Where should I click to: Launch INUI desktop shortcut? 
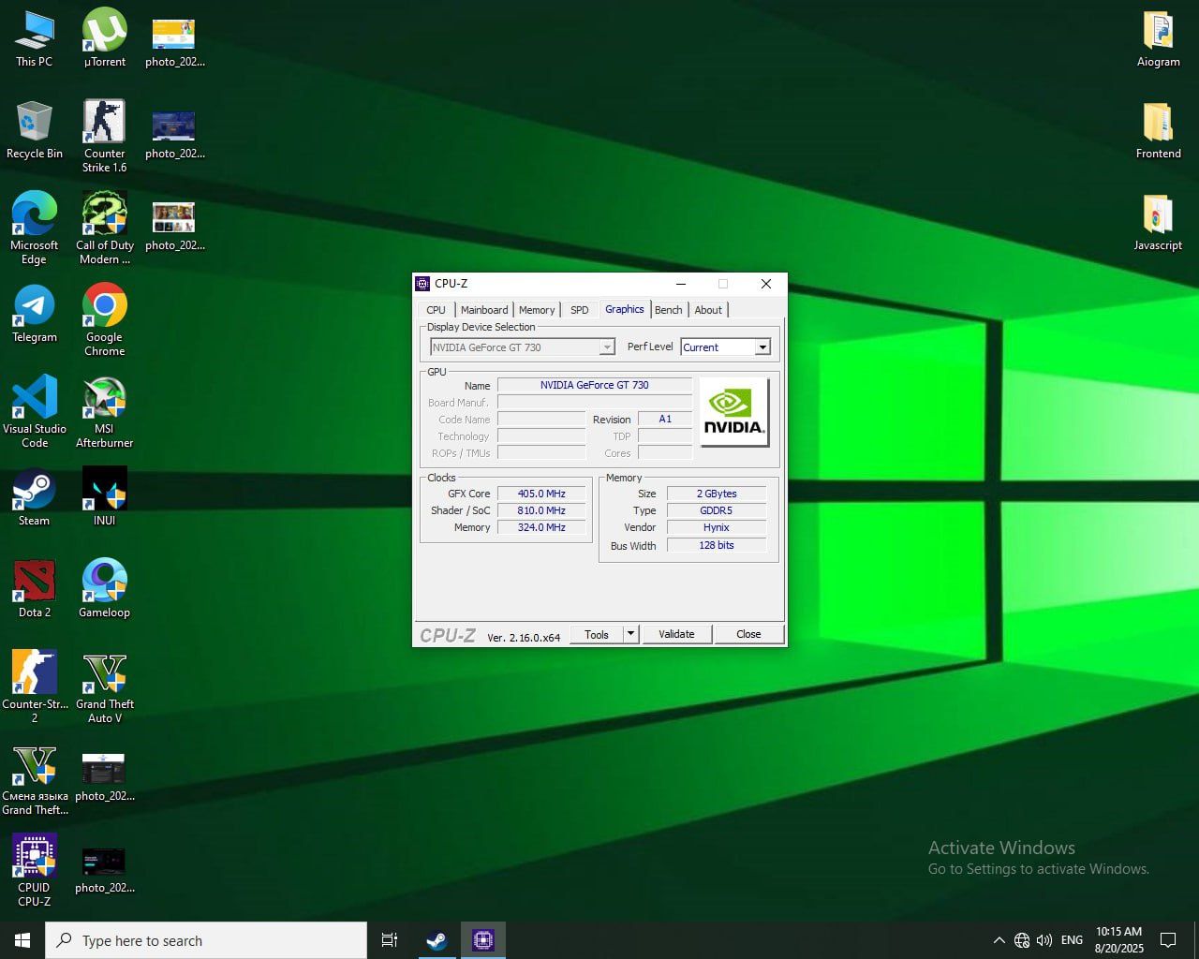[x=104, y=497]
